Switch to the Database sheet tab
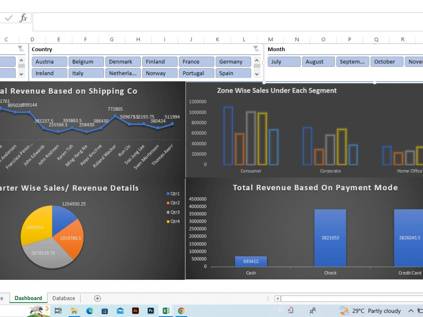This screenshot has width=423, height=317. click(63, 298)
